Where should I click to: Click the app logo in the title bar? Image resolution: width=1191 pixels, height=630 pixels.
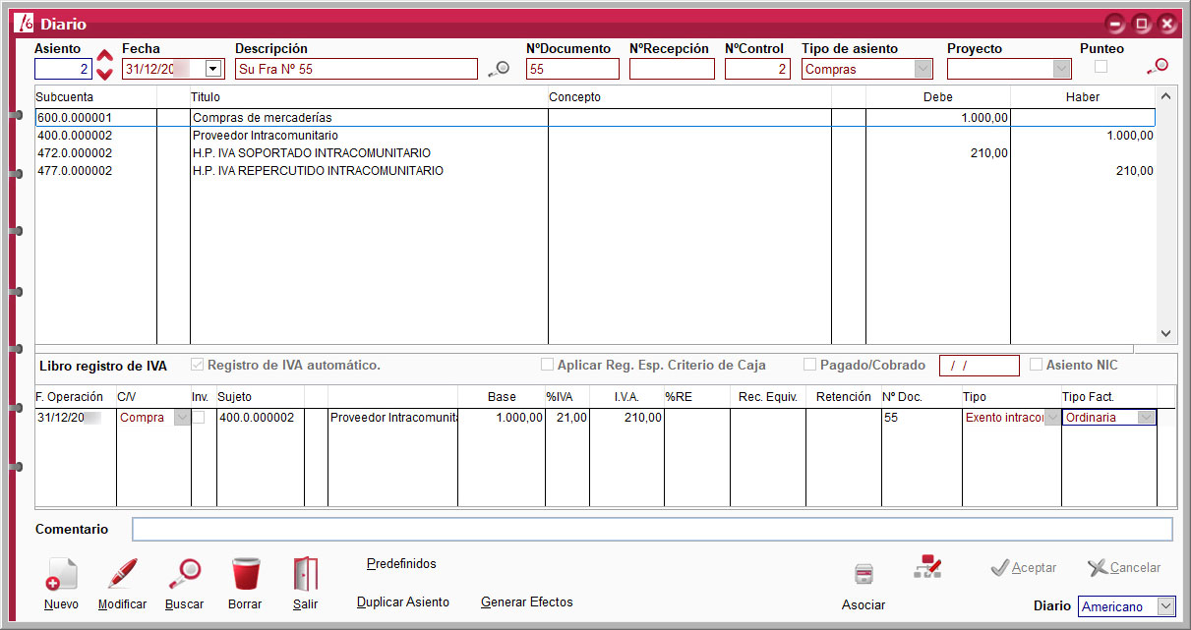[x=24, y=24]
